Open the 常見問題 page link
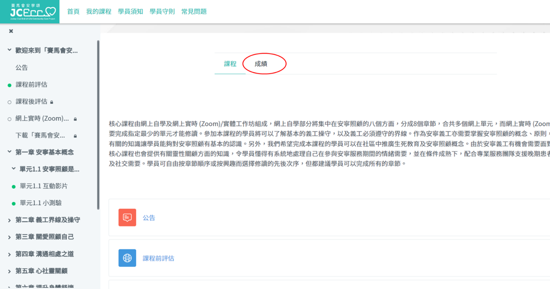The width and height of the screenshot is (550, 289). 194,12
